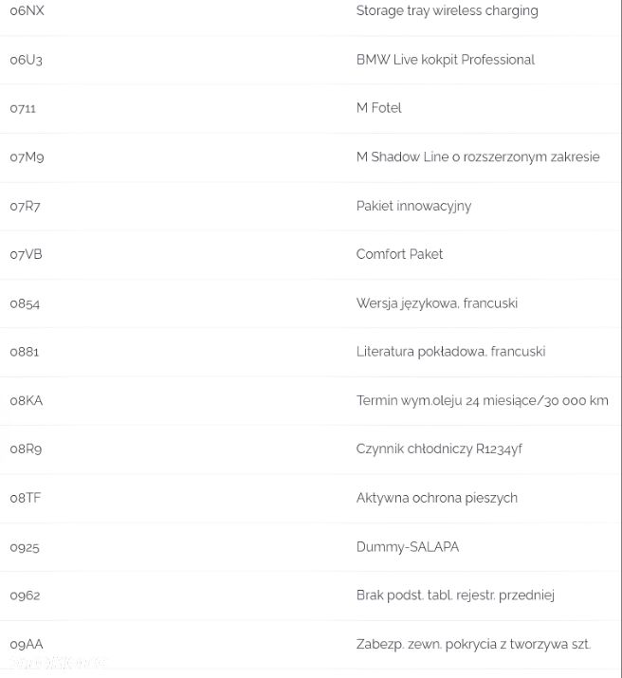The height and width of the screenshot is (678, 622).
Task: Click BMW Live kokpit Professional entry
Action: click(x=446, y=60)
